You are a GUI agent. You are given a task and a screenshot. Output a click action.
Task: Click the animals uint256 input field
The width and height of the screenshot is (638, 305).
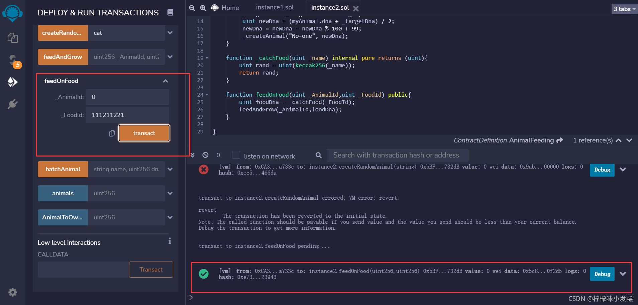(126, 193)
